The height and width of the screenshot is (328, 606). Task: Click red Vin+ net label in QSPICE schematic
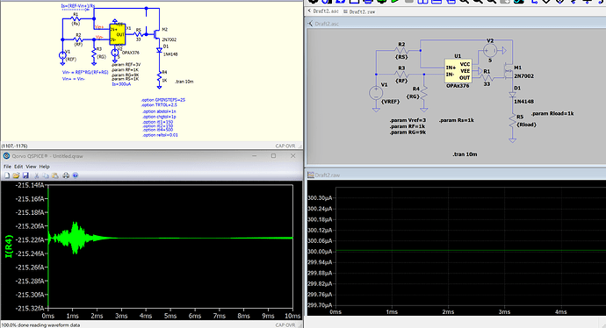[x=99, y=27]
